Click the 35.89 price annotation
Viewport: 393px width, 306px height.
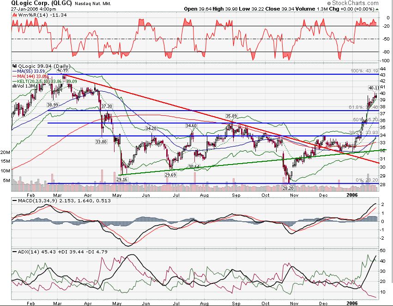(231, 116)
